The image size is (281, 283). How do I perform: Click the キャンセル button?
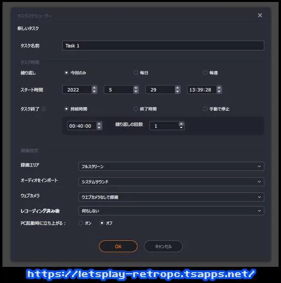click(x=163, y=246)
